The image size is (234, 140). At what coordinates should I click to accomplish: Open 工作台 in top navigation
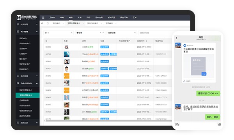coord(52,17)
